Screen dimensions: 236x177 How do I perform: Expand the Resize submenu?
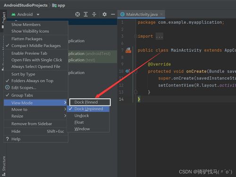pos(36,116)
